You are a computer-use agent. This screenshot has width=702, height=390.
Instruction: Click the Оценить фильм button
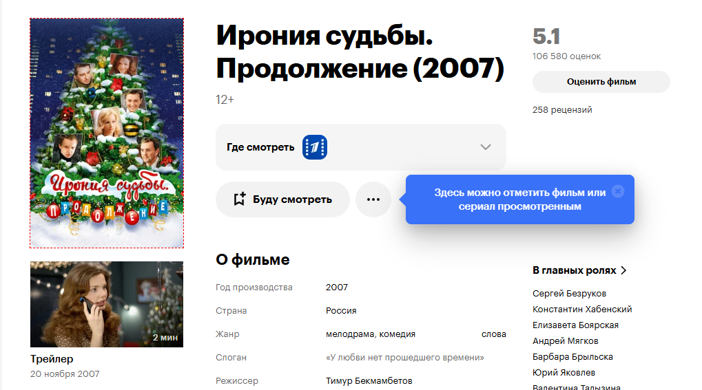[x=601, y=82]
